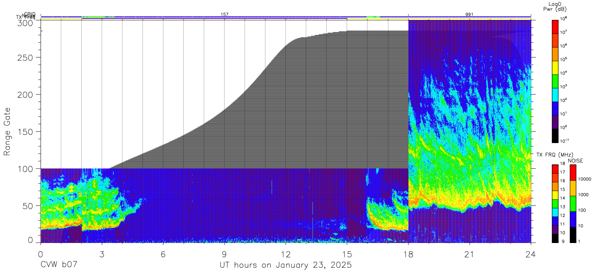
Task: Select the cyan segment of TX FRQ colorbar
Action: pos(555,212)
